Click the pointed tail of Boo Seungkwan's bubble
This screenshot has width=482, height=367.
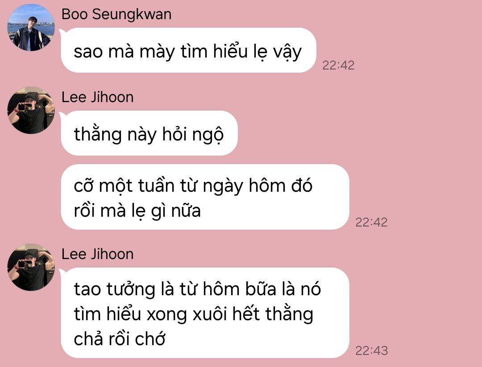pos(62,32)
